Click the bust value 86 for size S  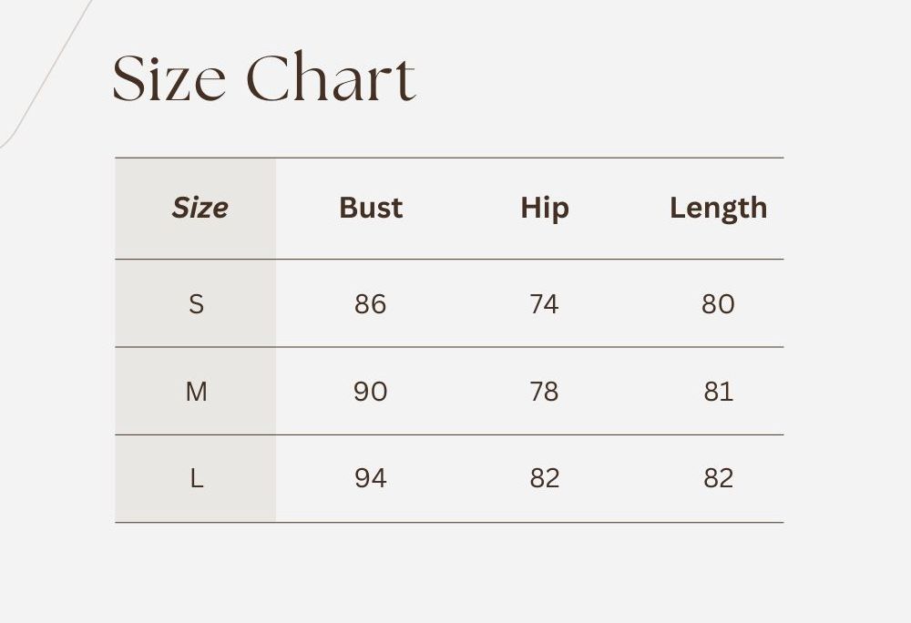tap(371, 304)
